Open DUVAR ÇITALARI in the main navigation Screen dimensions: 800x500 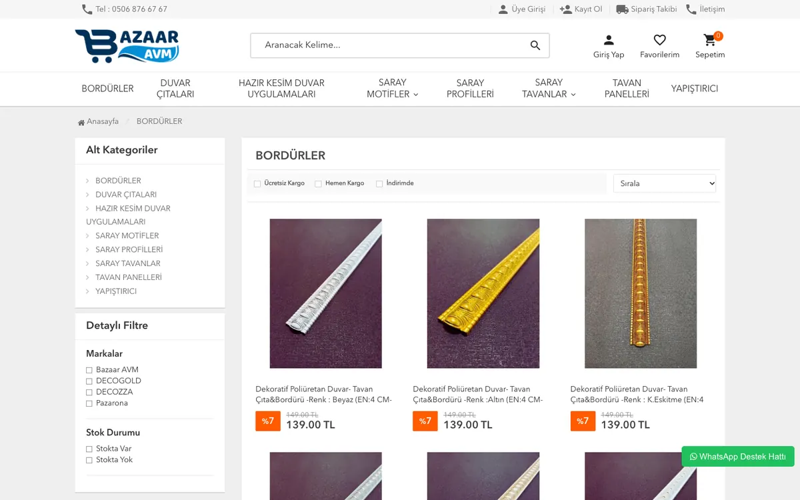pyautogui.click(x=175, y=89)
